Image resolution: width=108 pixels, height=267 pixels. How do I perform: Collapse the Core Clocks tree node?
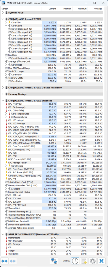coord(6,26)
